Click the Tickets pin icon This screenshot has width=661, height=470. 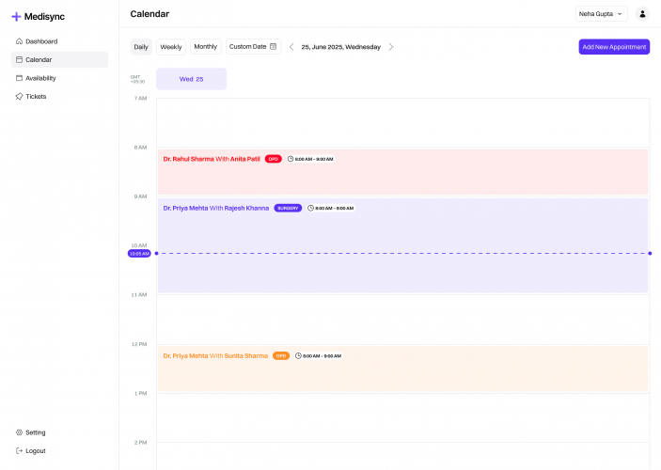[19, 97]
